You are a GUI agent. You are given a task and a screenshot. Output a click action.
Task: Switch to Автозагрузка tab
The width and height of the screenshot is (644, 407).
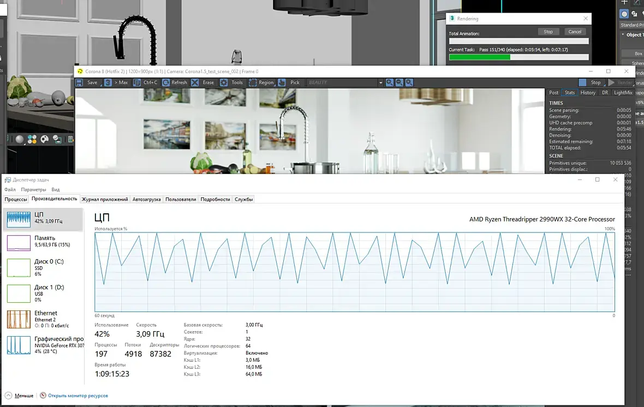(x=147, y=199)
